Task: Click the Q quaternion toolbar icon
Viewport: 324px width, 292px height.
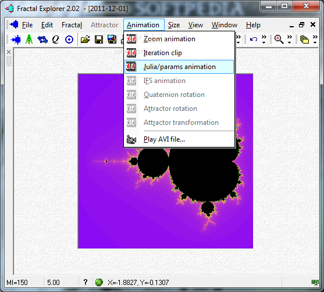Action: tap(55, 39)
